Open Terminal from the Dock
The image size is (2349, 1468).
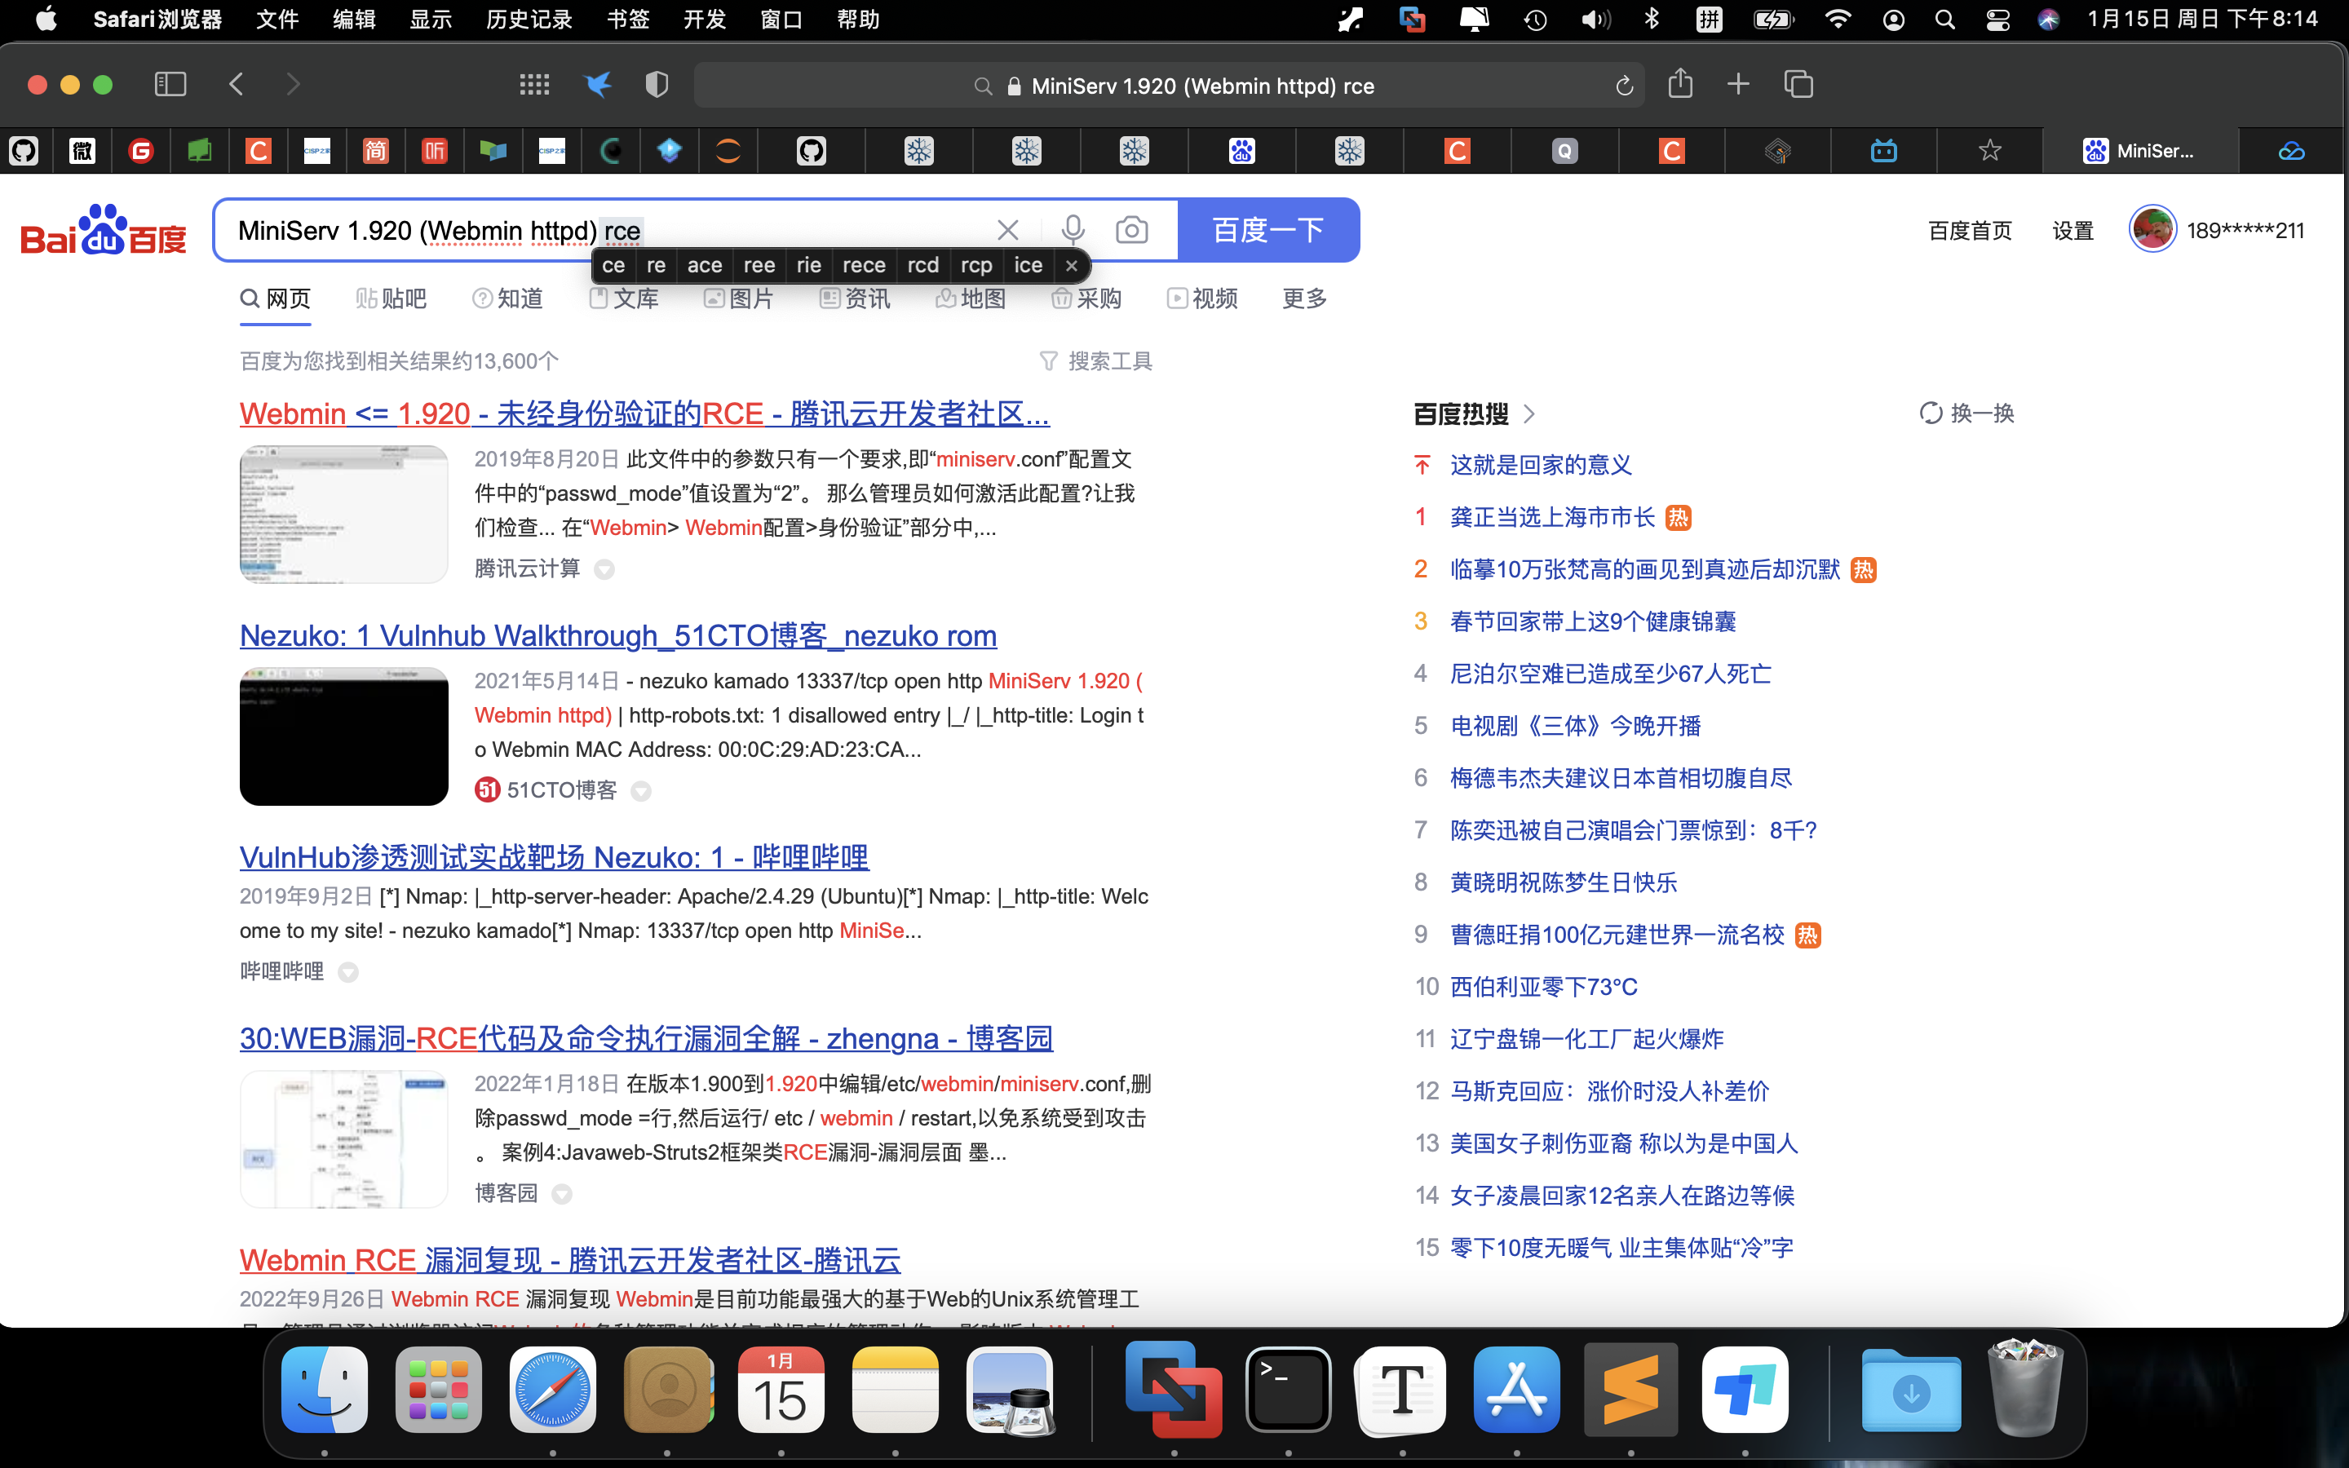(x=1288, y=1391)
